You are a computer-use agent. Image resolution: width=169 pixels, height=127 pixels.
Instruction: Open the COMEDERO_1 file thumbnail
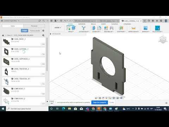[6, 91]
